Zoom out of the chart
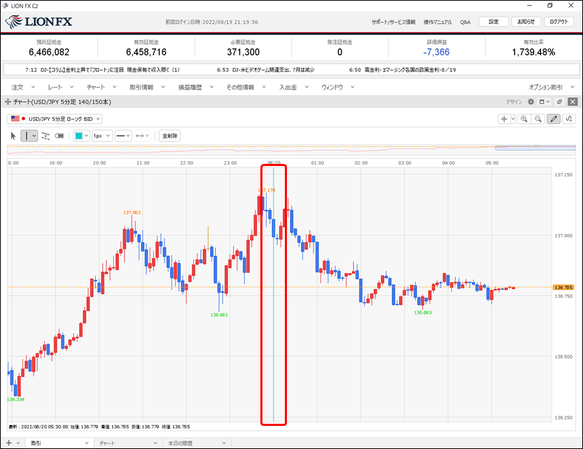 pyautogui.click(x=538, y=119)
